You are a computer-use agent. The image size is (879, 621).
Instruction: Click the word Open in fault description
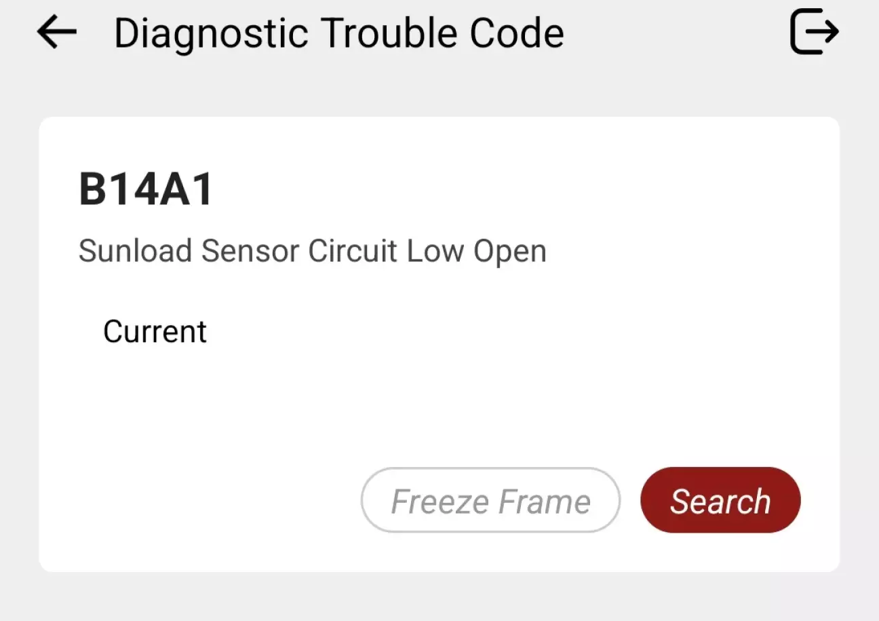tap(510, 251)
